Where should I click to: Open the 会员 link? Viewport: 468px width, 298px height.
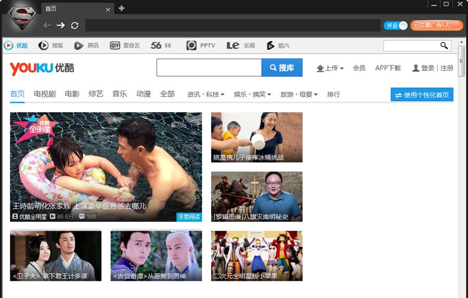point(359,68)
